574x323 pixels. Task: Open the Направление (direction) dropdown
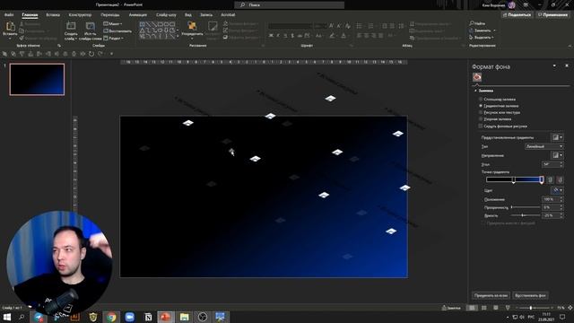[557, 155]
